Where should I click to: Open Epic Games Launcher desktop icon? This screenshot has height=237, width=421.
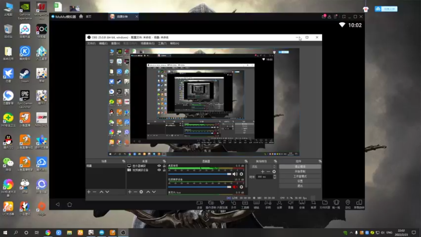(x=25, y=99)
